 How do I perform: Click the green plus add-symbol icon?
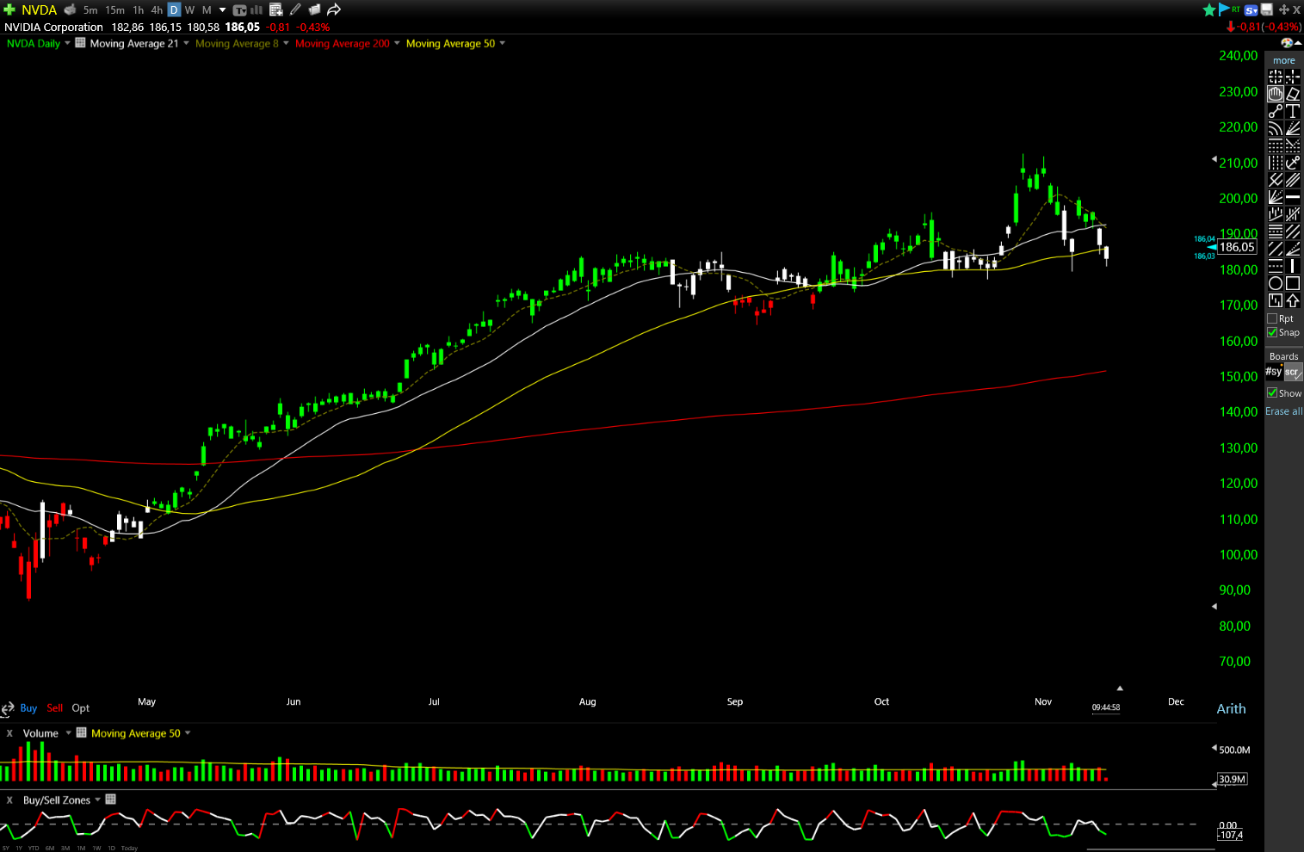(x=9, y=9)
